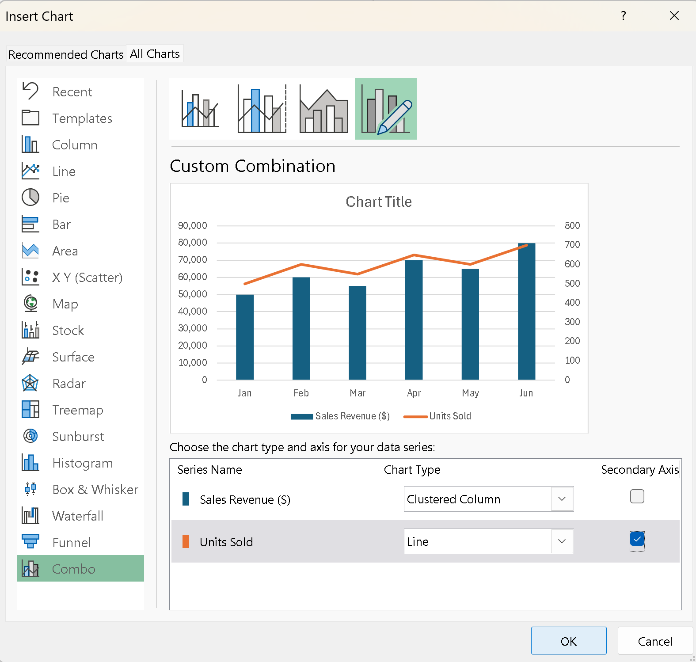Open chart type dropdown for Sales Revenue
The height and width of the screenshot is (662, 696).
click(x=562, y=499)
